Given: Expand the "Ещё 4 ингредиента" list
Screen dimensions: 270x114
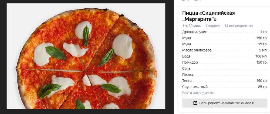Looking at the screenshot, I should pyautogui.click(x=198, y=93).
